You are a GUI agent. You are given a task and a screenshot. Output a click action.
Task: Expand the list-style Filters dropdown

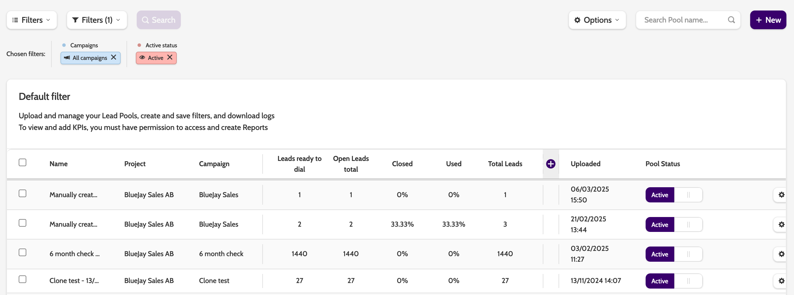coord(32,20)
